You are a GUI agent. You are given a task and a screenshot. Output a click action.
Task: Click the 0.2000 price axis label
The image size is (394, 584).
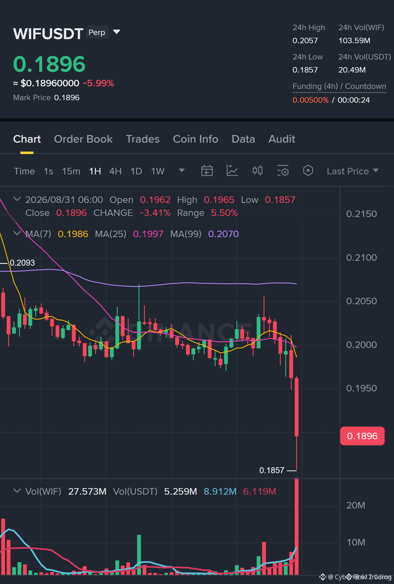click(361, 345)
